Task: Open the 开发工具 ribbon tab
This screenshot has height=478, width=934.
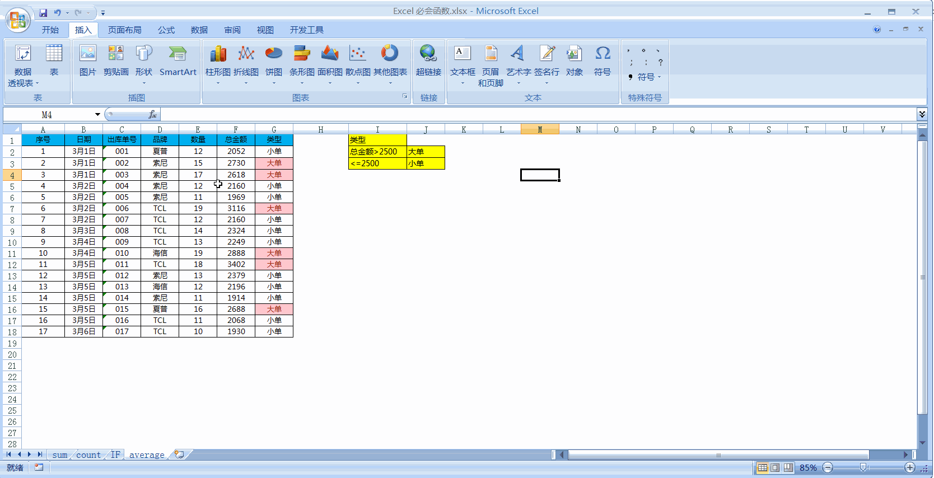Action: [x=307, y=30]
